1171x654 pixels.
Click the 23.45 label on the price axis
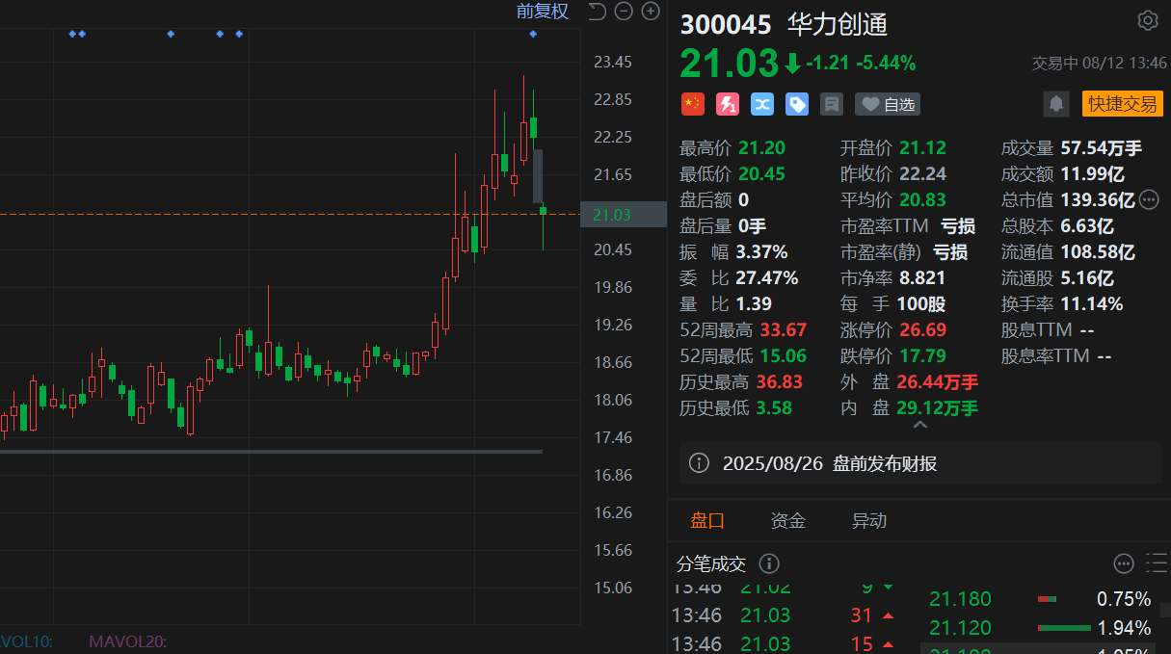pos(613,63)
